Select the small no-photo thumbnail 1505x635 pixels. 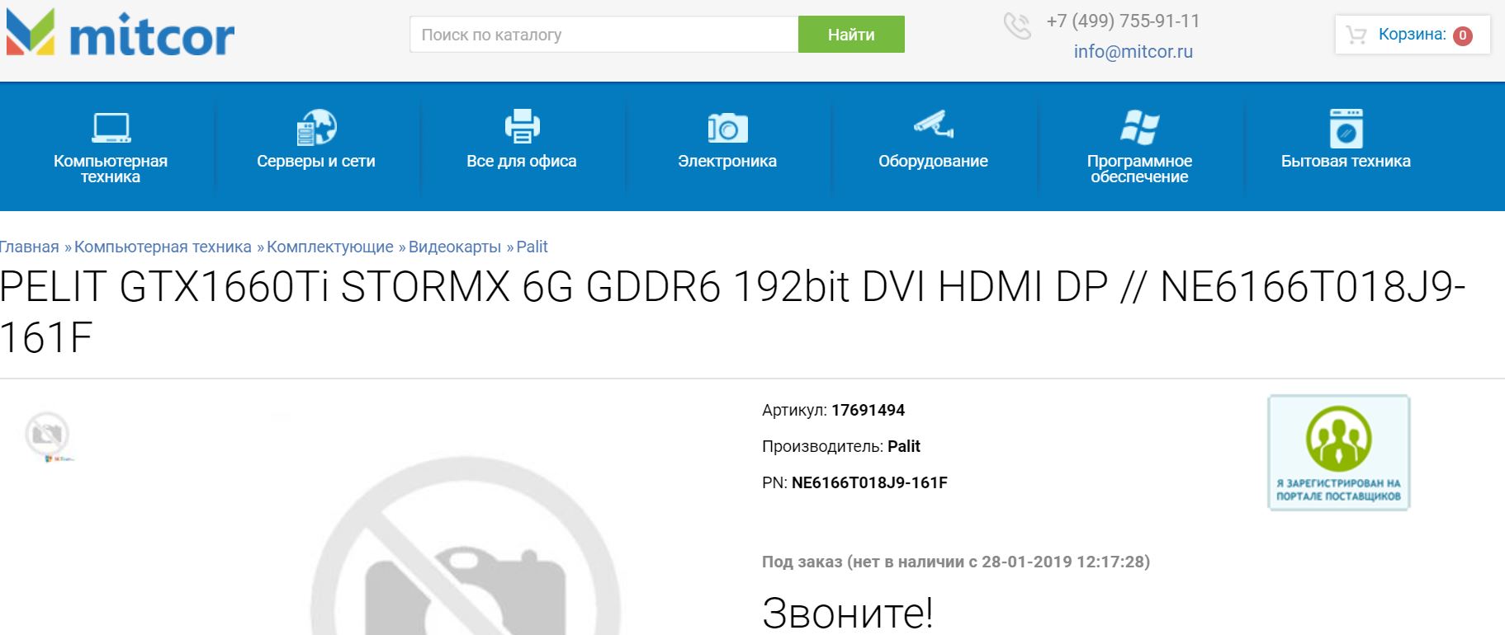(49, 436)
